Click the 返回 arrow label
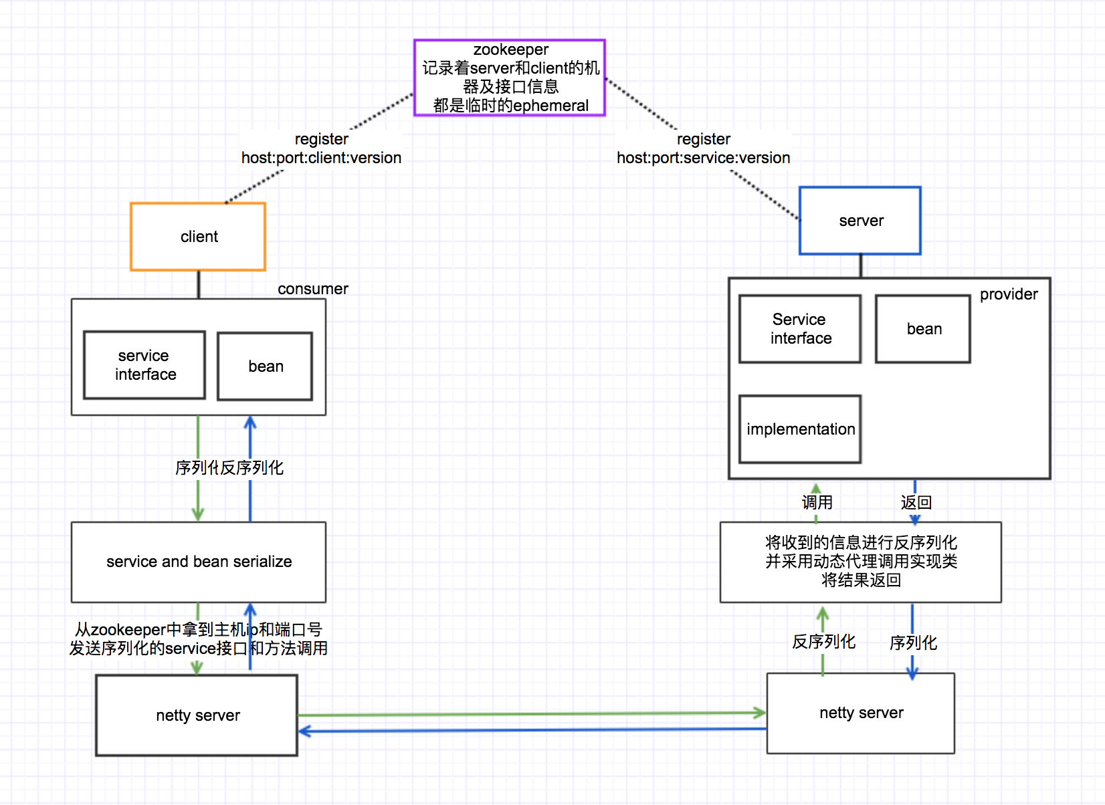Image resolution: width=1105 pixels, height=805 pixels. pos(916,502)
